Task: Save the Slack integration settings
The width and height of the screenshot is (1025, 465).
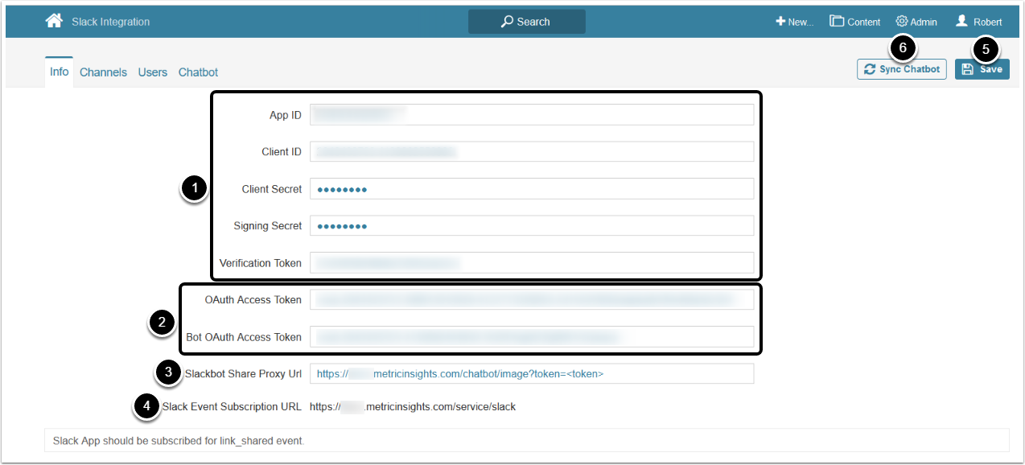Action: [x=982, y=69]
